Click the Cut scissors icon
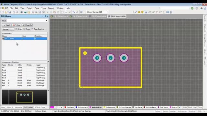 [x=48, y=12]
